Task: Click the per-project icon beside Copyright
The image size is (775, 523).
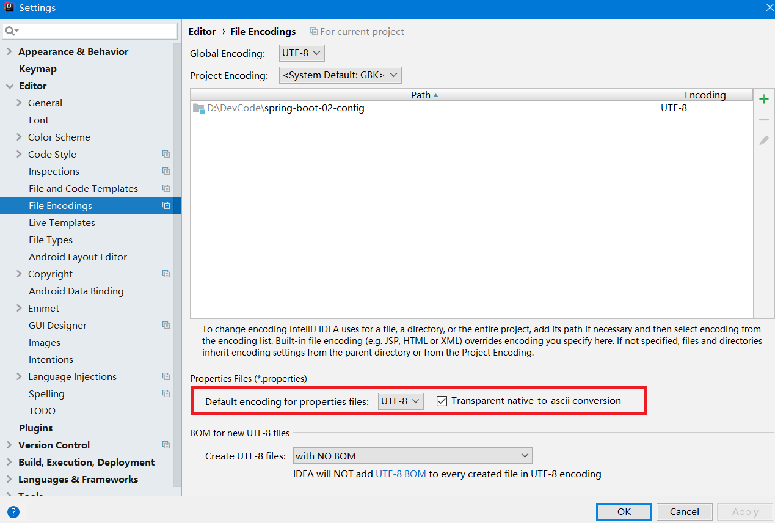Action: 166,274
